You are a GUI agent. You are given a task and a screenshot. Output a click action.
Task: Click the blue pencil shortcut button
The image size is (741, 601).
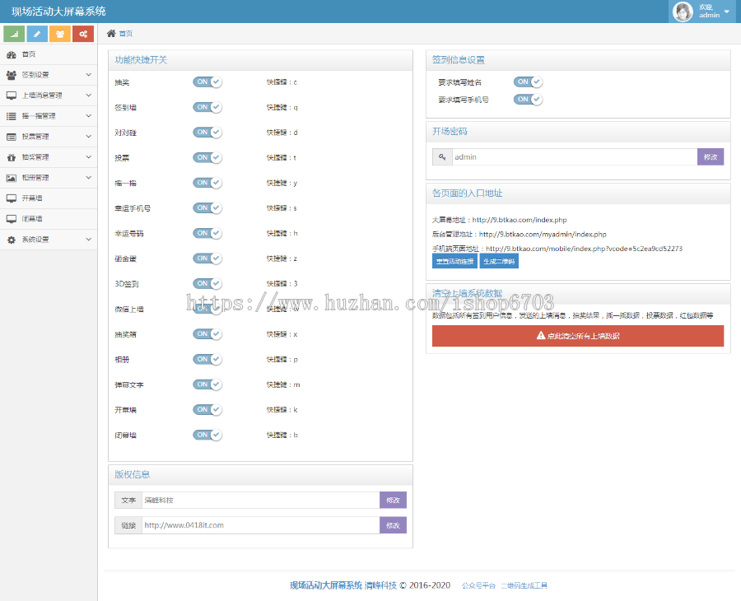[x=37, y=34]
